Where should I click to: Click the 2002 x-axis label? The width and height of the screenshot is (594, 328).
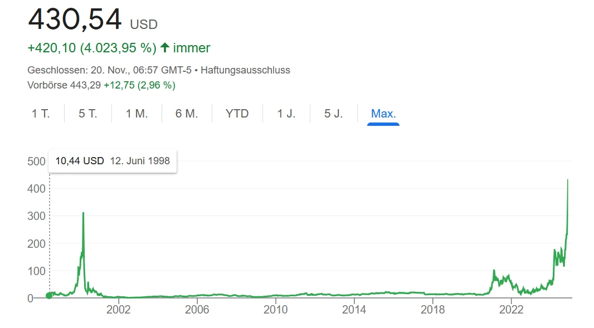119,310
